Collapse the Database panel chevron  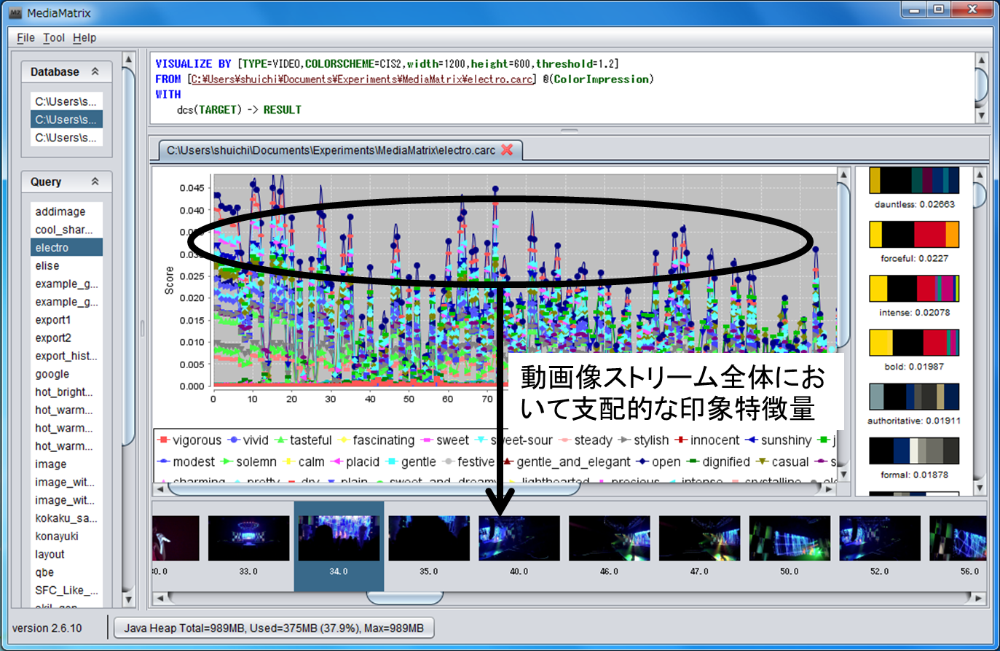point(95,71)
